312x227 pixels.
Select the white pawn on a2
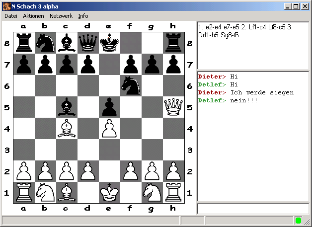pos(24,171)
